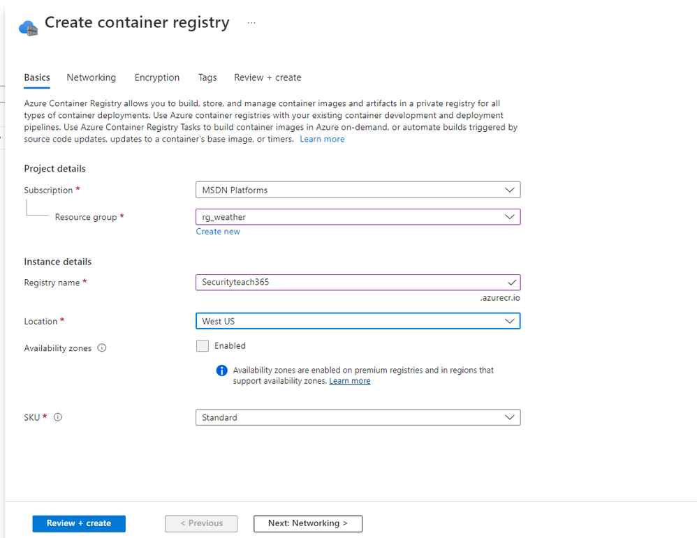Switch to the Encryption tab

point(157,77)
